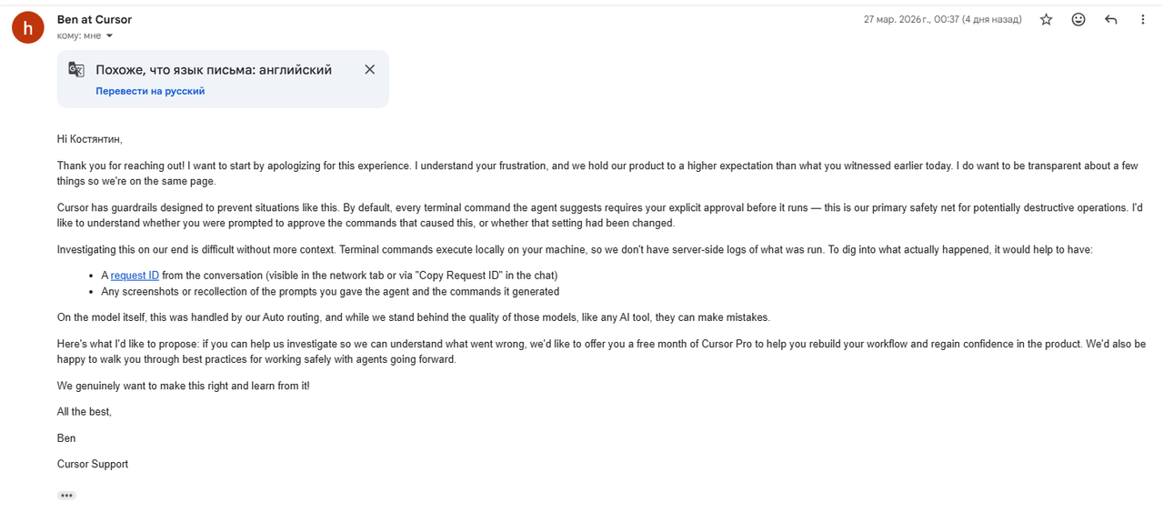Click line We genuinely want to make this right
The image size is (1163, 512).
[183, 386]
